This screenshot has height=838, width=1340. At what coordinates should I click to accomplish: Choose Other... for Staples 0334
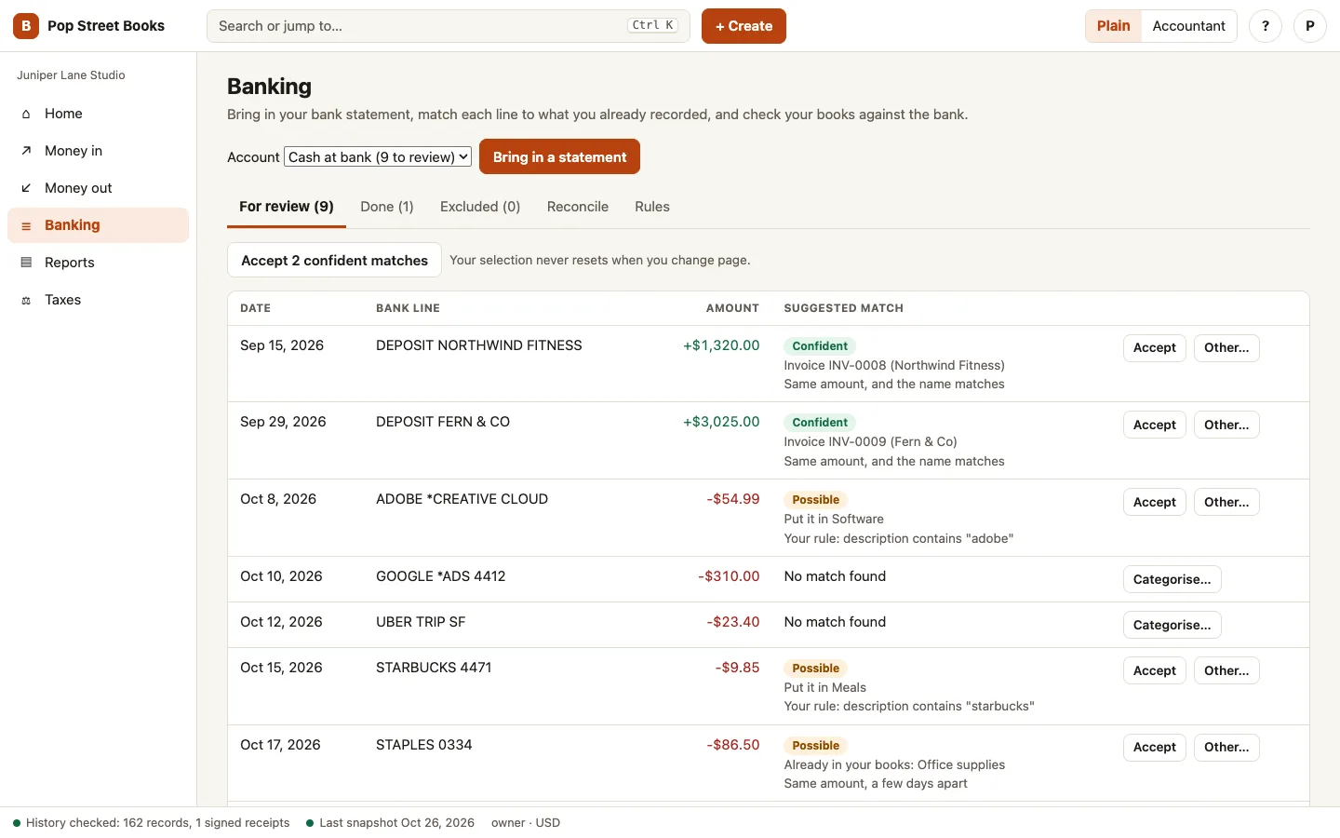pyautogui.click(x=1226, y=747)
